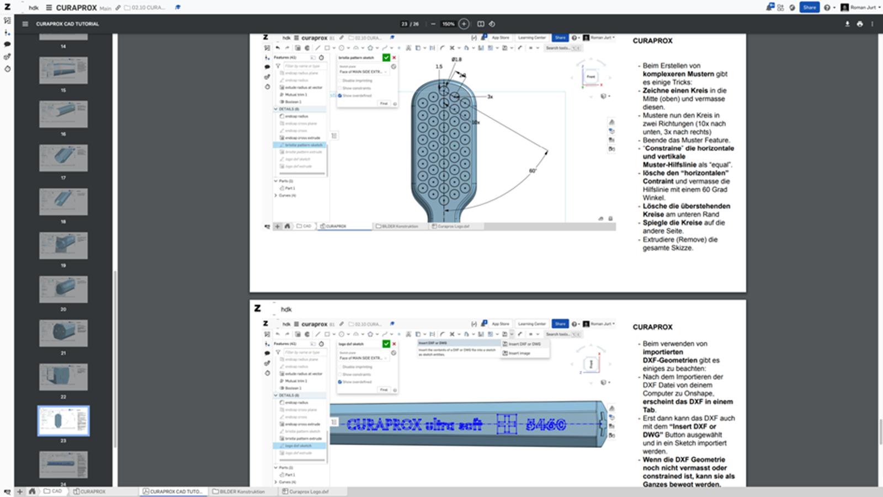
Task: Click the page number input field
Action: (x=405, y=24)
